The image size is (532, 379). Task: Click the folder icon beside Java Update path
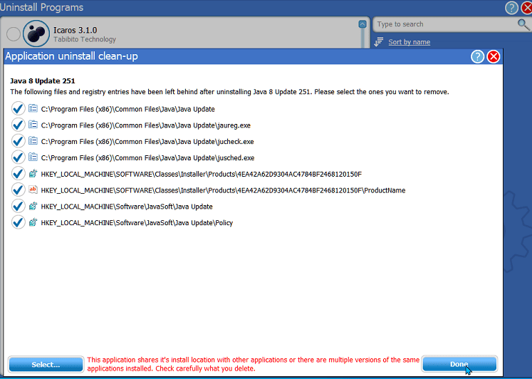(x=33, y=108)
